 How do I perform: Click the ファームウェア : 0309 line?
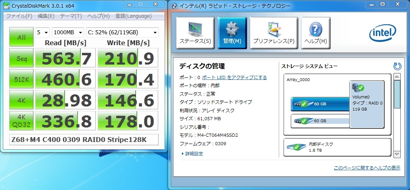coord(203,144)
